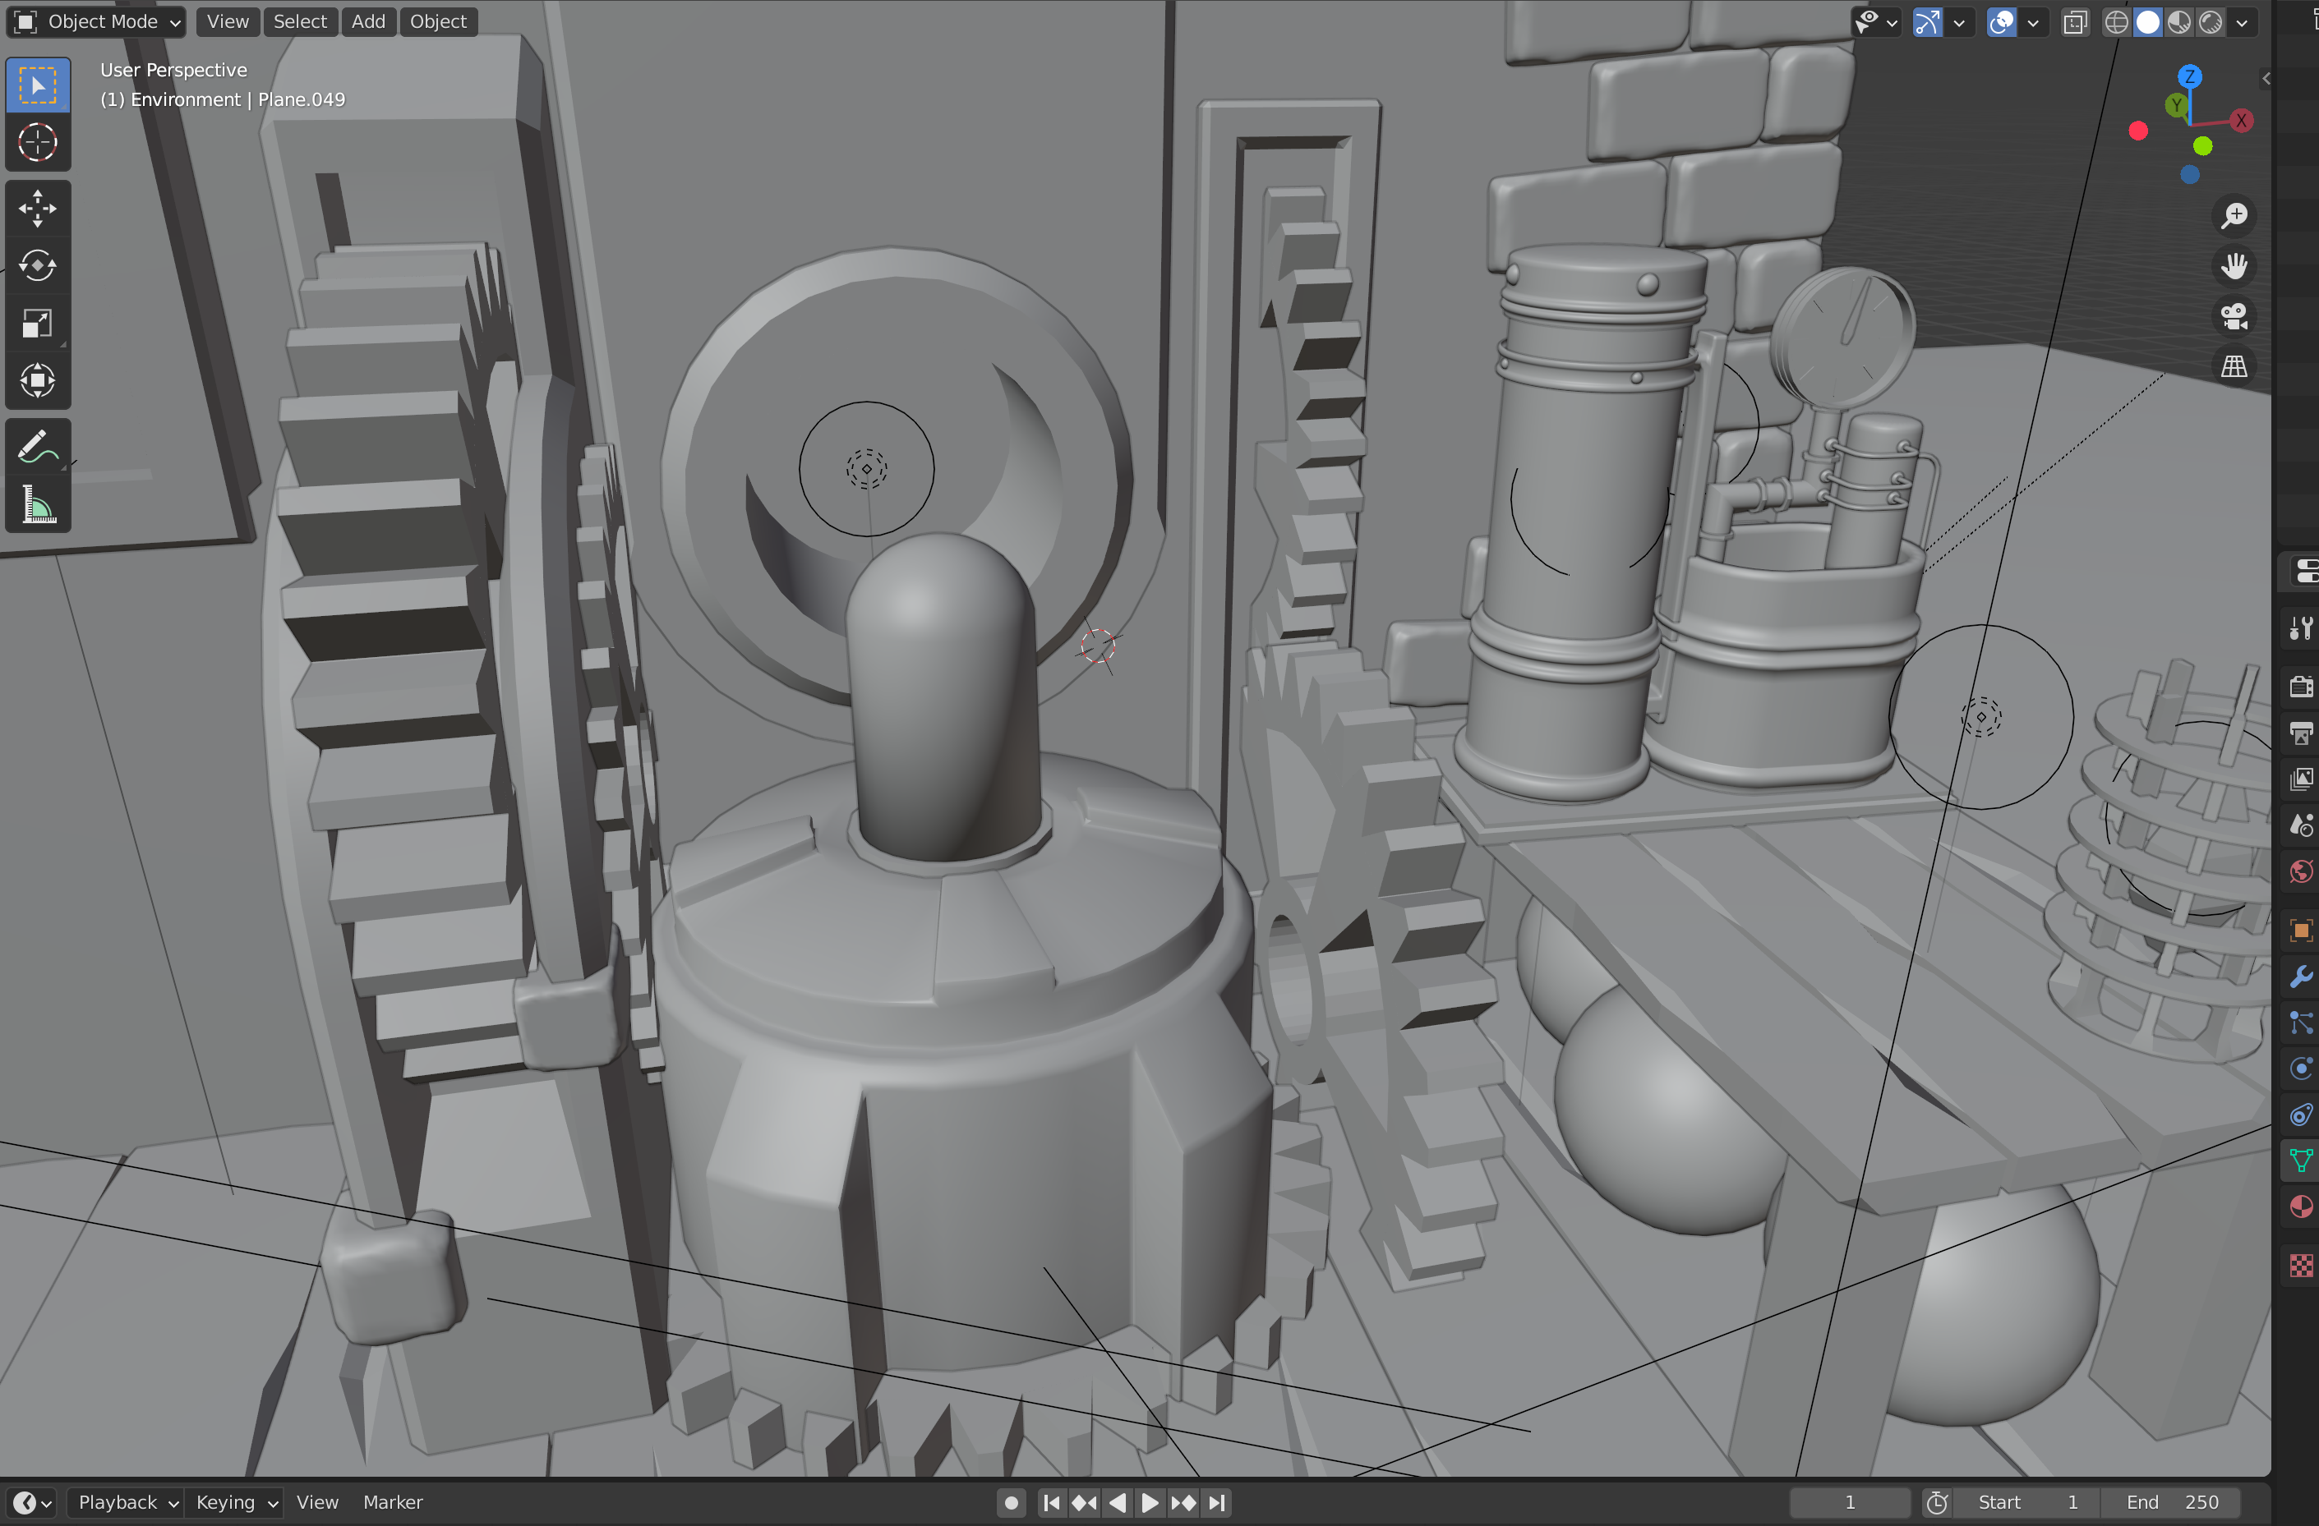Switch to Material Preview shading
This screenshot has height=1526, width=2319.
point(2179,21)
